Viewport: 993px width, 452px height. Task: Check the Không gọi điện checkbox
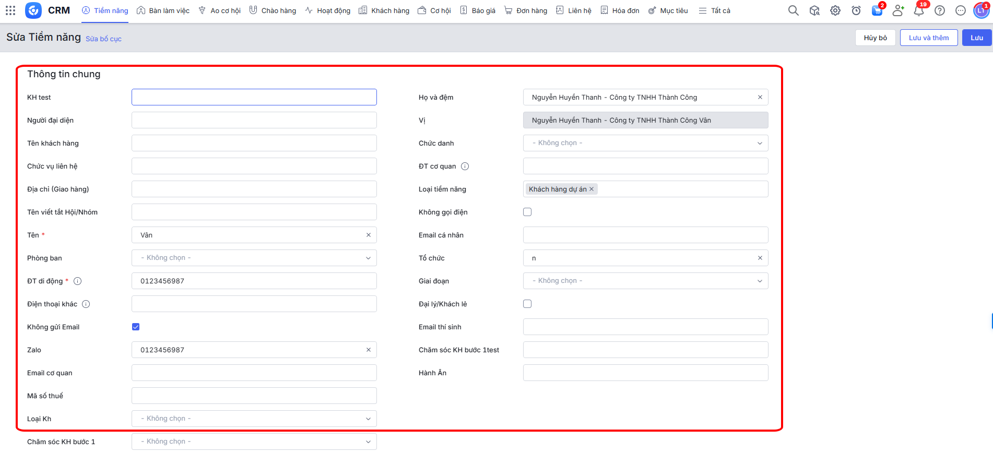(x=527, y=212)
